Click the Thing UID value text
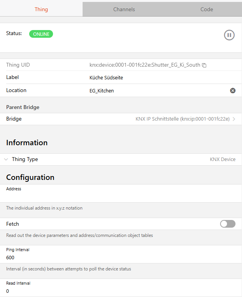The image size is (242, 297). (145, 65)
